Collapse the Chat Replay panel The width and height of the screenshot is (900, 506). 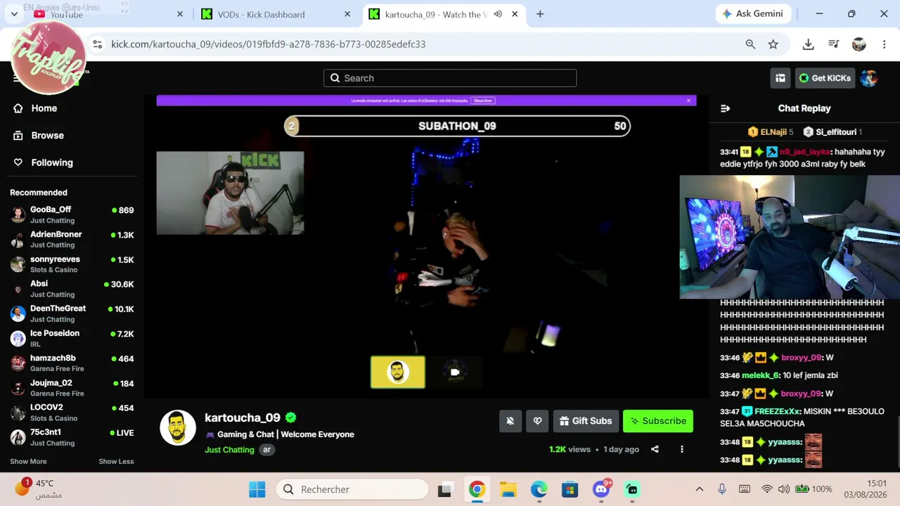pos(726,108)
